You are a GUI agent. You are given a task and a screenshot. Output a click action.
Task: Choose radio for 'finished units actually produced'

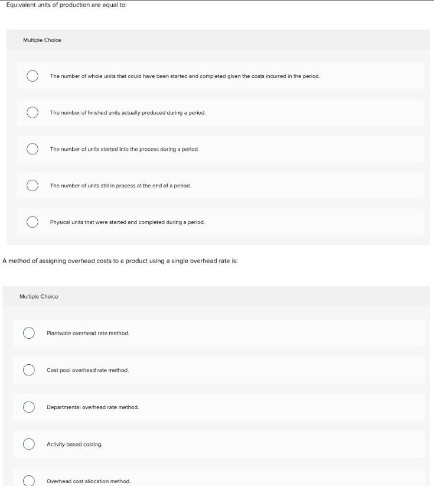point(33,112)
